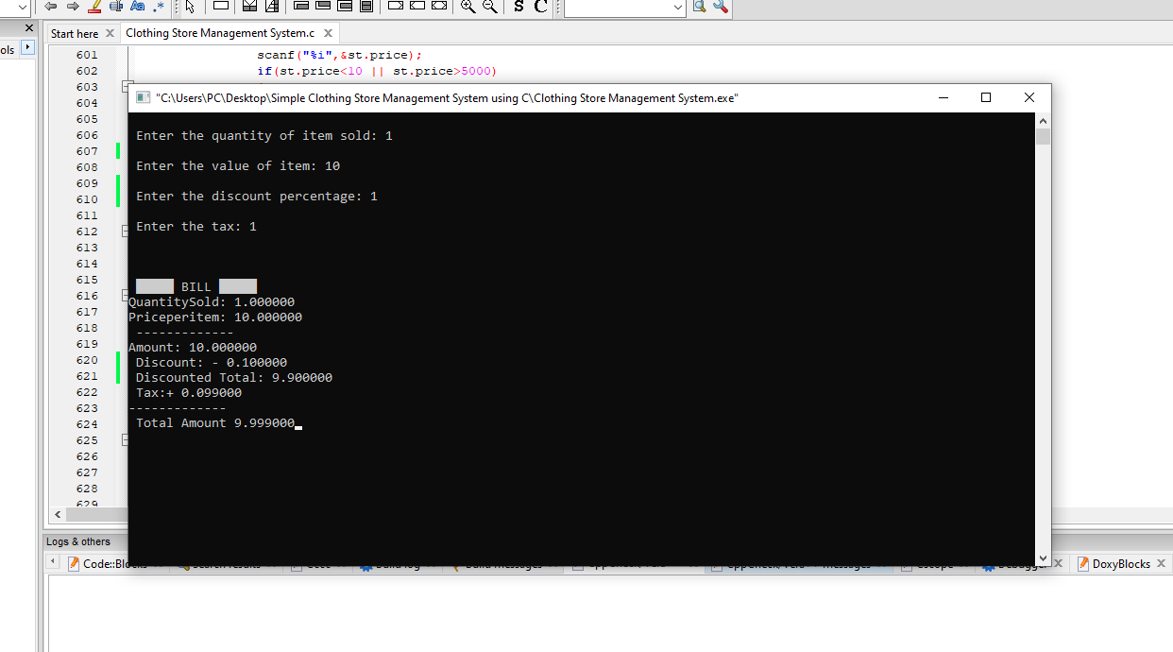Image resolution: width=1173 pixels, height=652 pixels.
Task: Open the DoxyBlocks log tab
Action: pos(1120,564)
